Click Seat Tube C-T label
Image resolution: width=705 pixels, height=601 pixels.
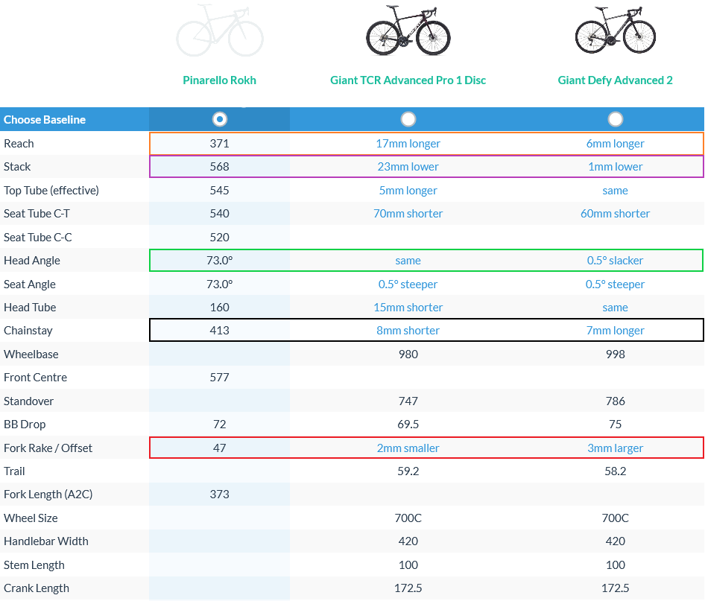(x=37, y=213)
